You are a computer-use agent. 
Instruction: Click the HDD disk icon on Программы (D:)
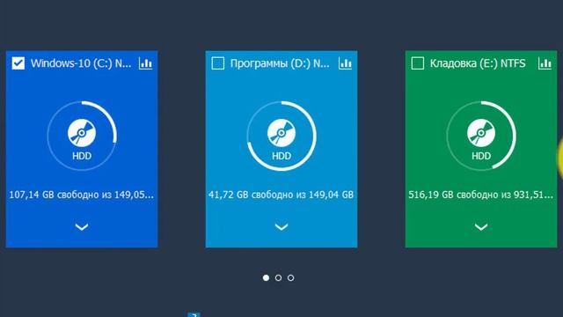pyautogui.click(x=281, y=133)
